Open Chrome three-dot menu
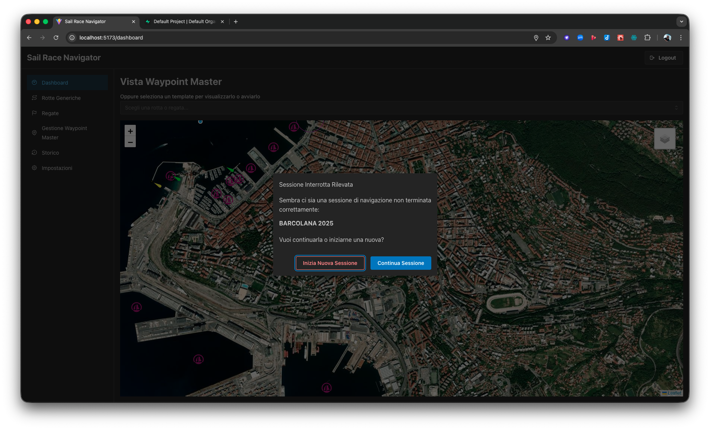This screenshot has height=430, width=710. [x=681, y=38]
